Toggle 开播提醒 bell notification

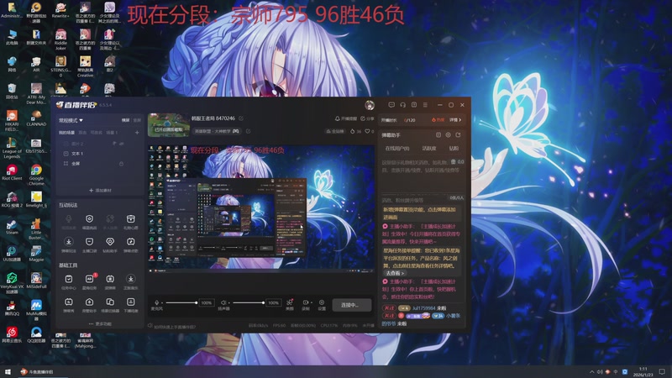coord(346,118)
